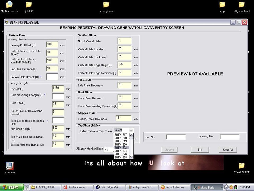
Task: Click the Vertical Plate Location field
Action: click(x=125, y=49)
